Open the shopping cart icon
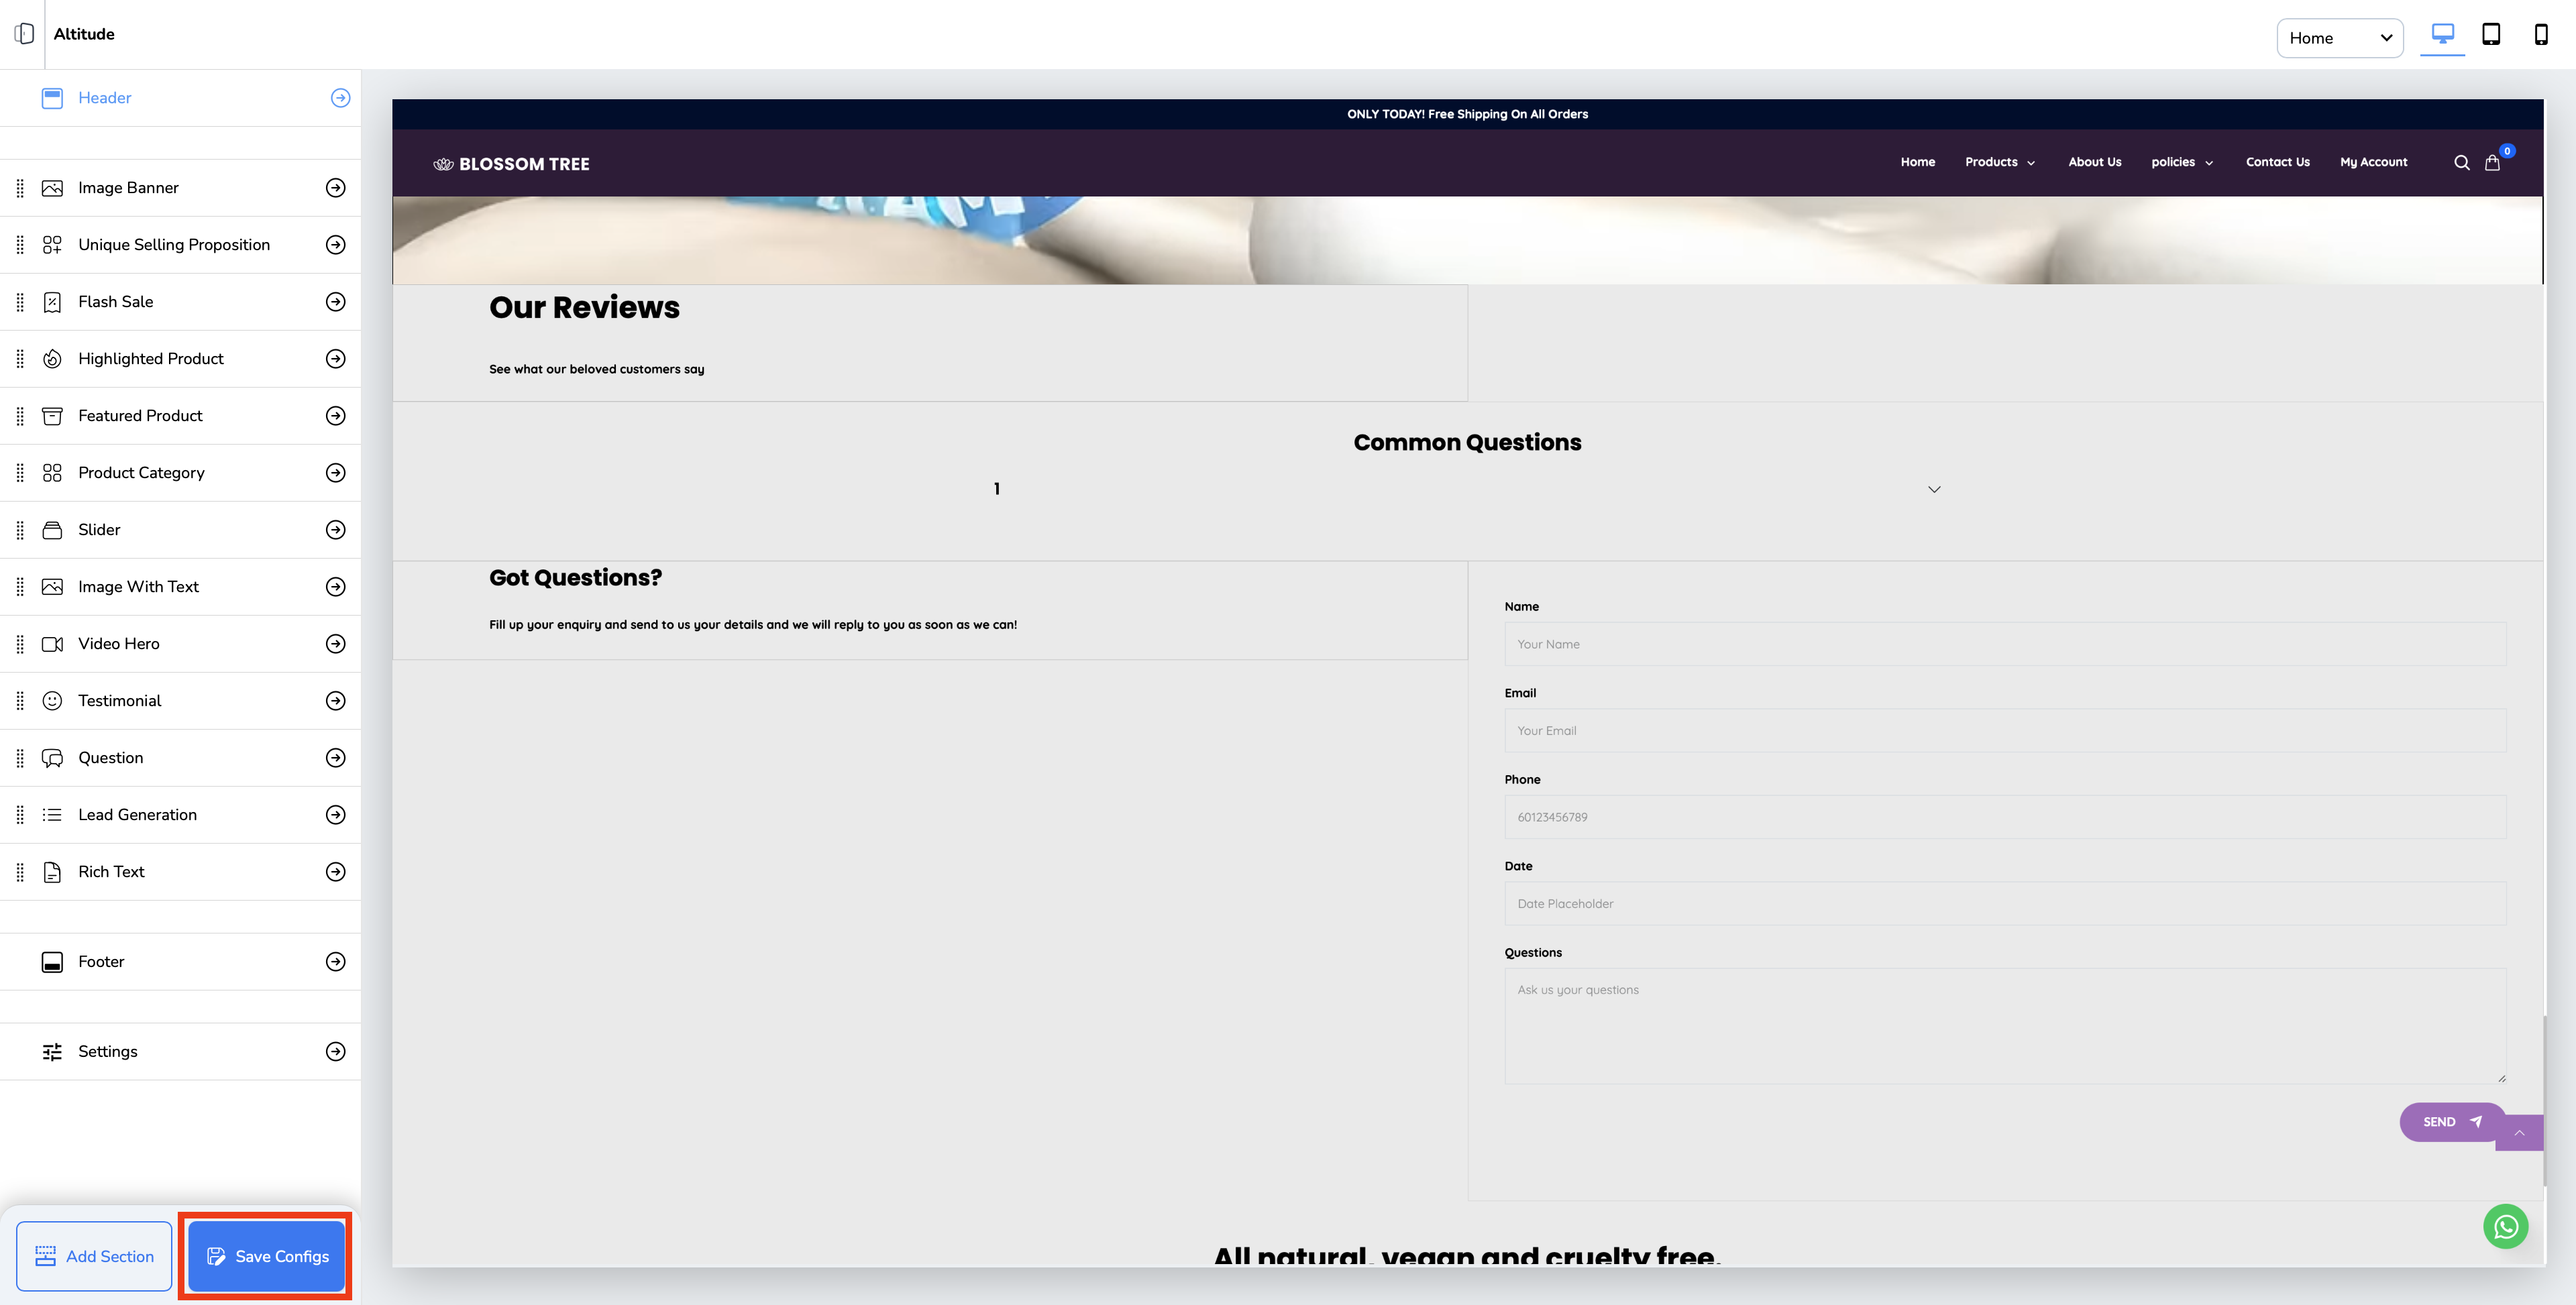The width and height of the screenshot is (2576, 1305). tap(2492, 163)
